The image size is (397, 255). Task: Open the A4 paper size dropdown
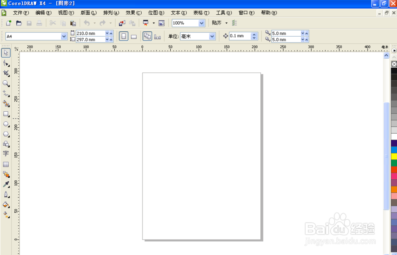pyautogui.click(x=64, y=36)
